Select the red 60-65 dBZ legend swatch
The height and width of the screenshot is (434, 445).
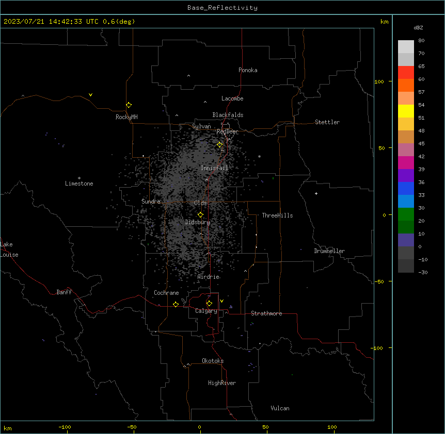click(406, 73)
